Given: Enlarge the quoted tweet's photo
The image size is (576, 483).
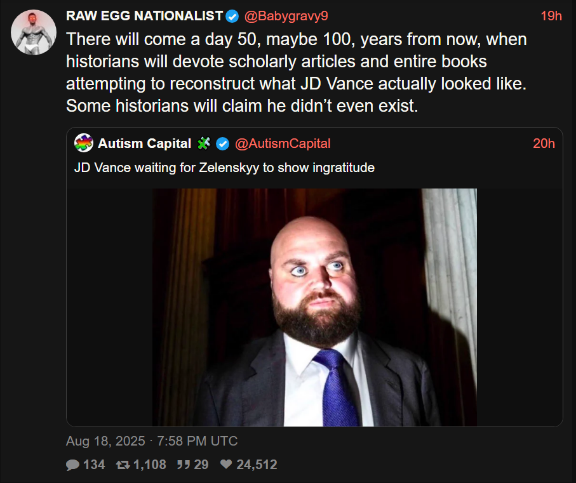Looking at the screenshot, I should coord(314,307).
